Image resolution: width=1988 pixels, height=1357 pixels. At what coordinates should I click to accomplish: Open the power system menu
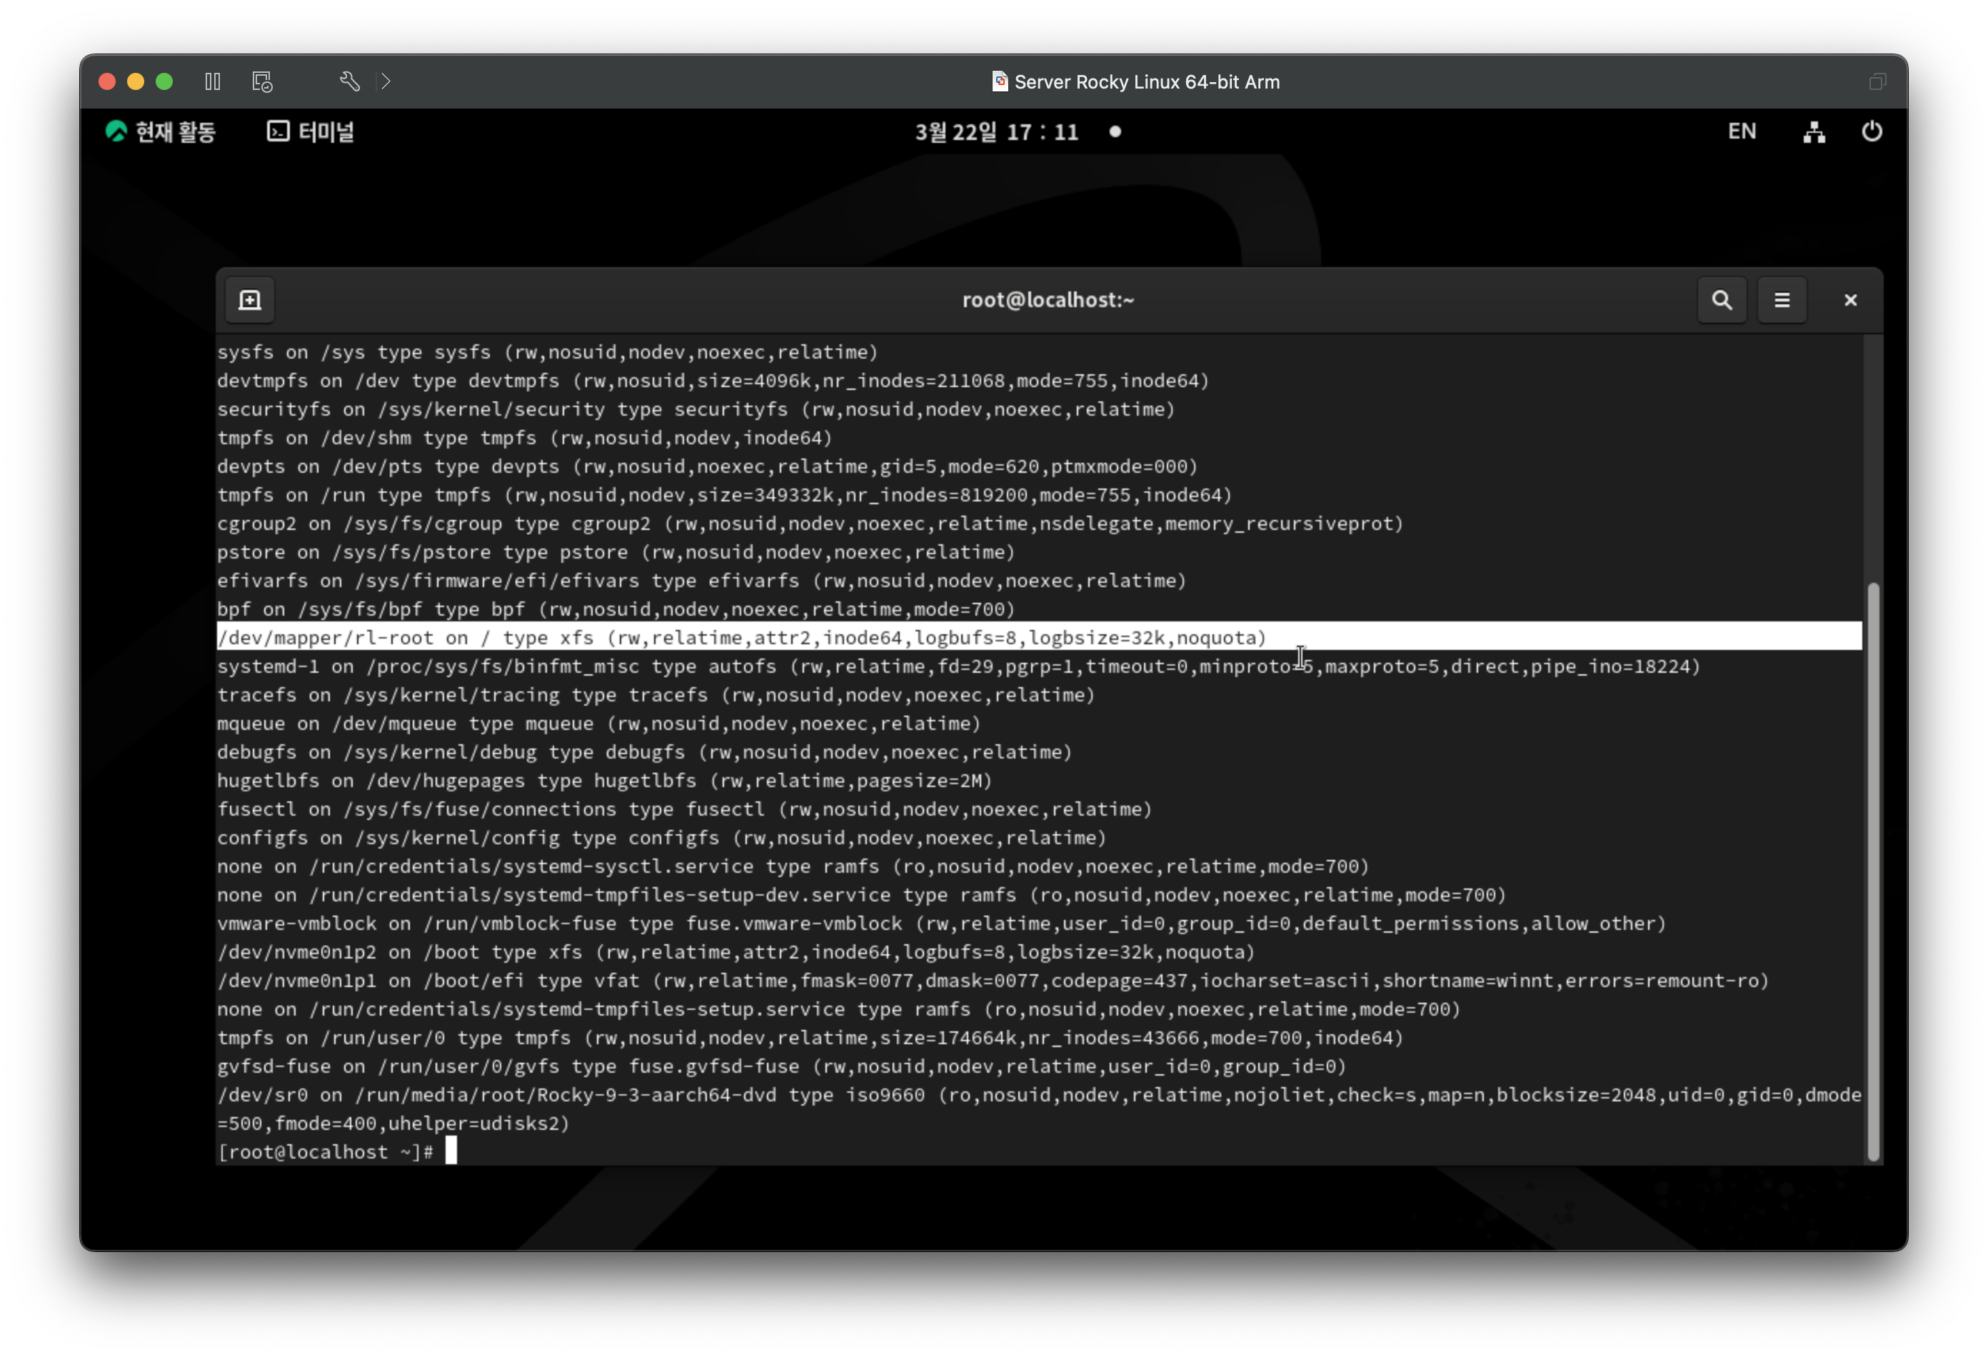pyautogui.click(x=1872, y=131)
